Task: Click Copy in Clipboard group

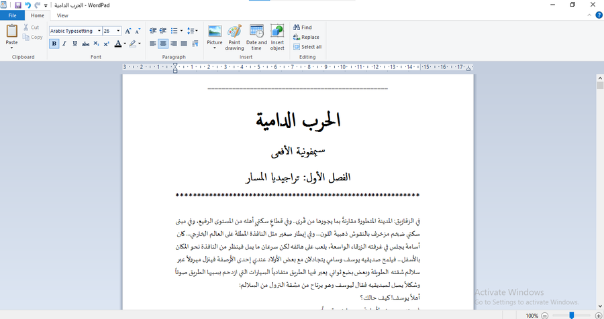Action: [x=32, y=38]
